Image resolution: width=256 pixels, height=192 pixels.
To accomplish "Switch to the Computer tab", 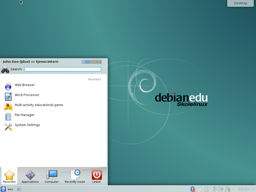I will [x=52, y=176].
